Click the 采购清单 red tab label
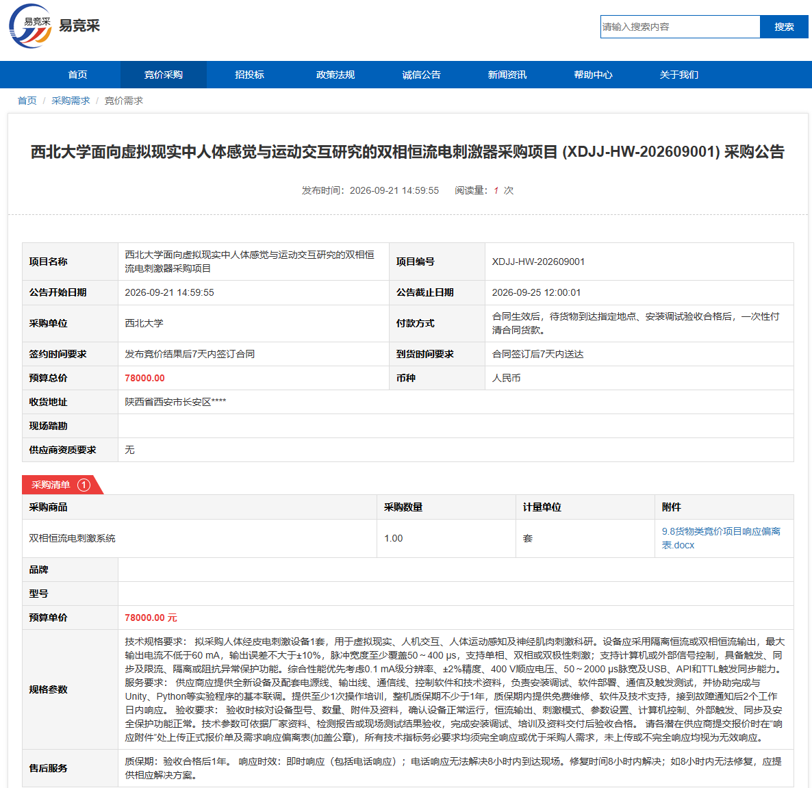Viewport: 812px width, 788px height. (x=51, y=485)
